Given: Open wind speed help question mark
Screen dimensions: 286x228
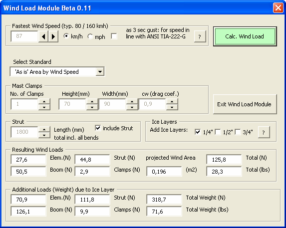Looking at the screenshot, I should click(200, 36).
